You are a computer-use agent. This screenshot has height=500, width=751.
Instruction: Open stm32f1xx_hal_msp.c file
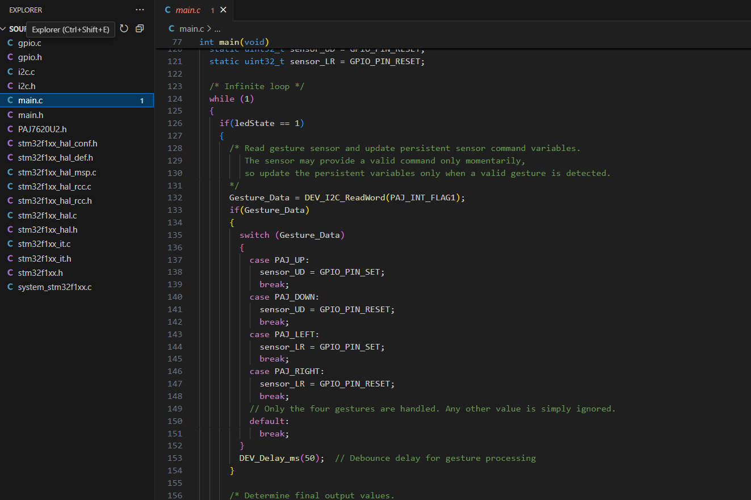point(57,173)
